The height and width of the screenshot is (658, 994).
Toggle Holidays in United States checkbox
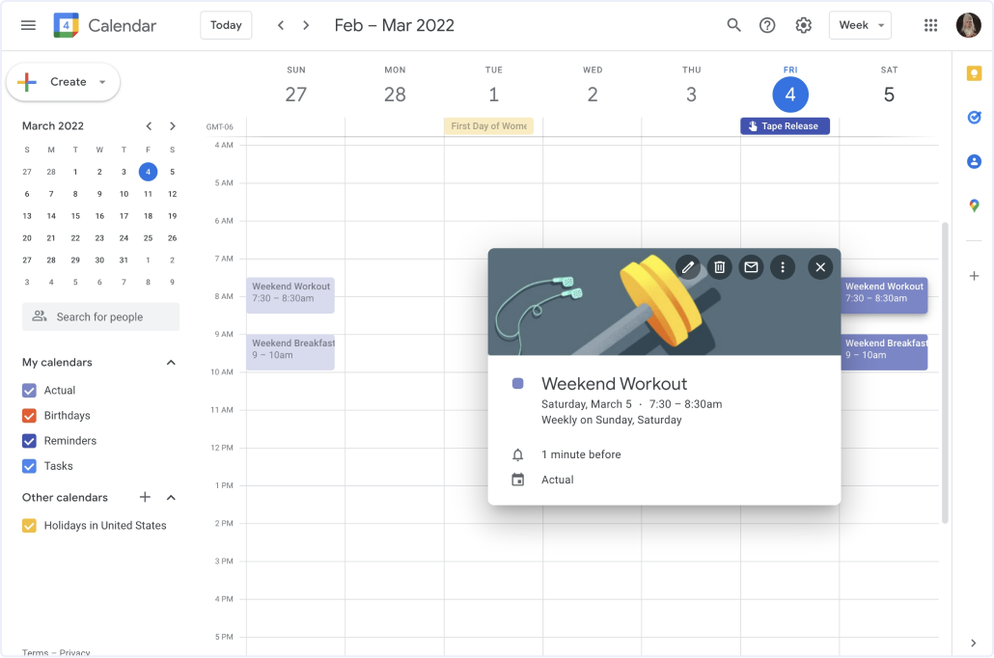[x=29, y=526]
